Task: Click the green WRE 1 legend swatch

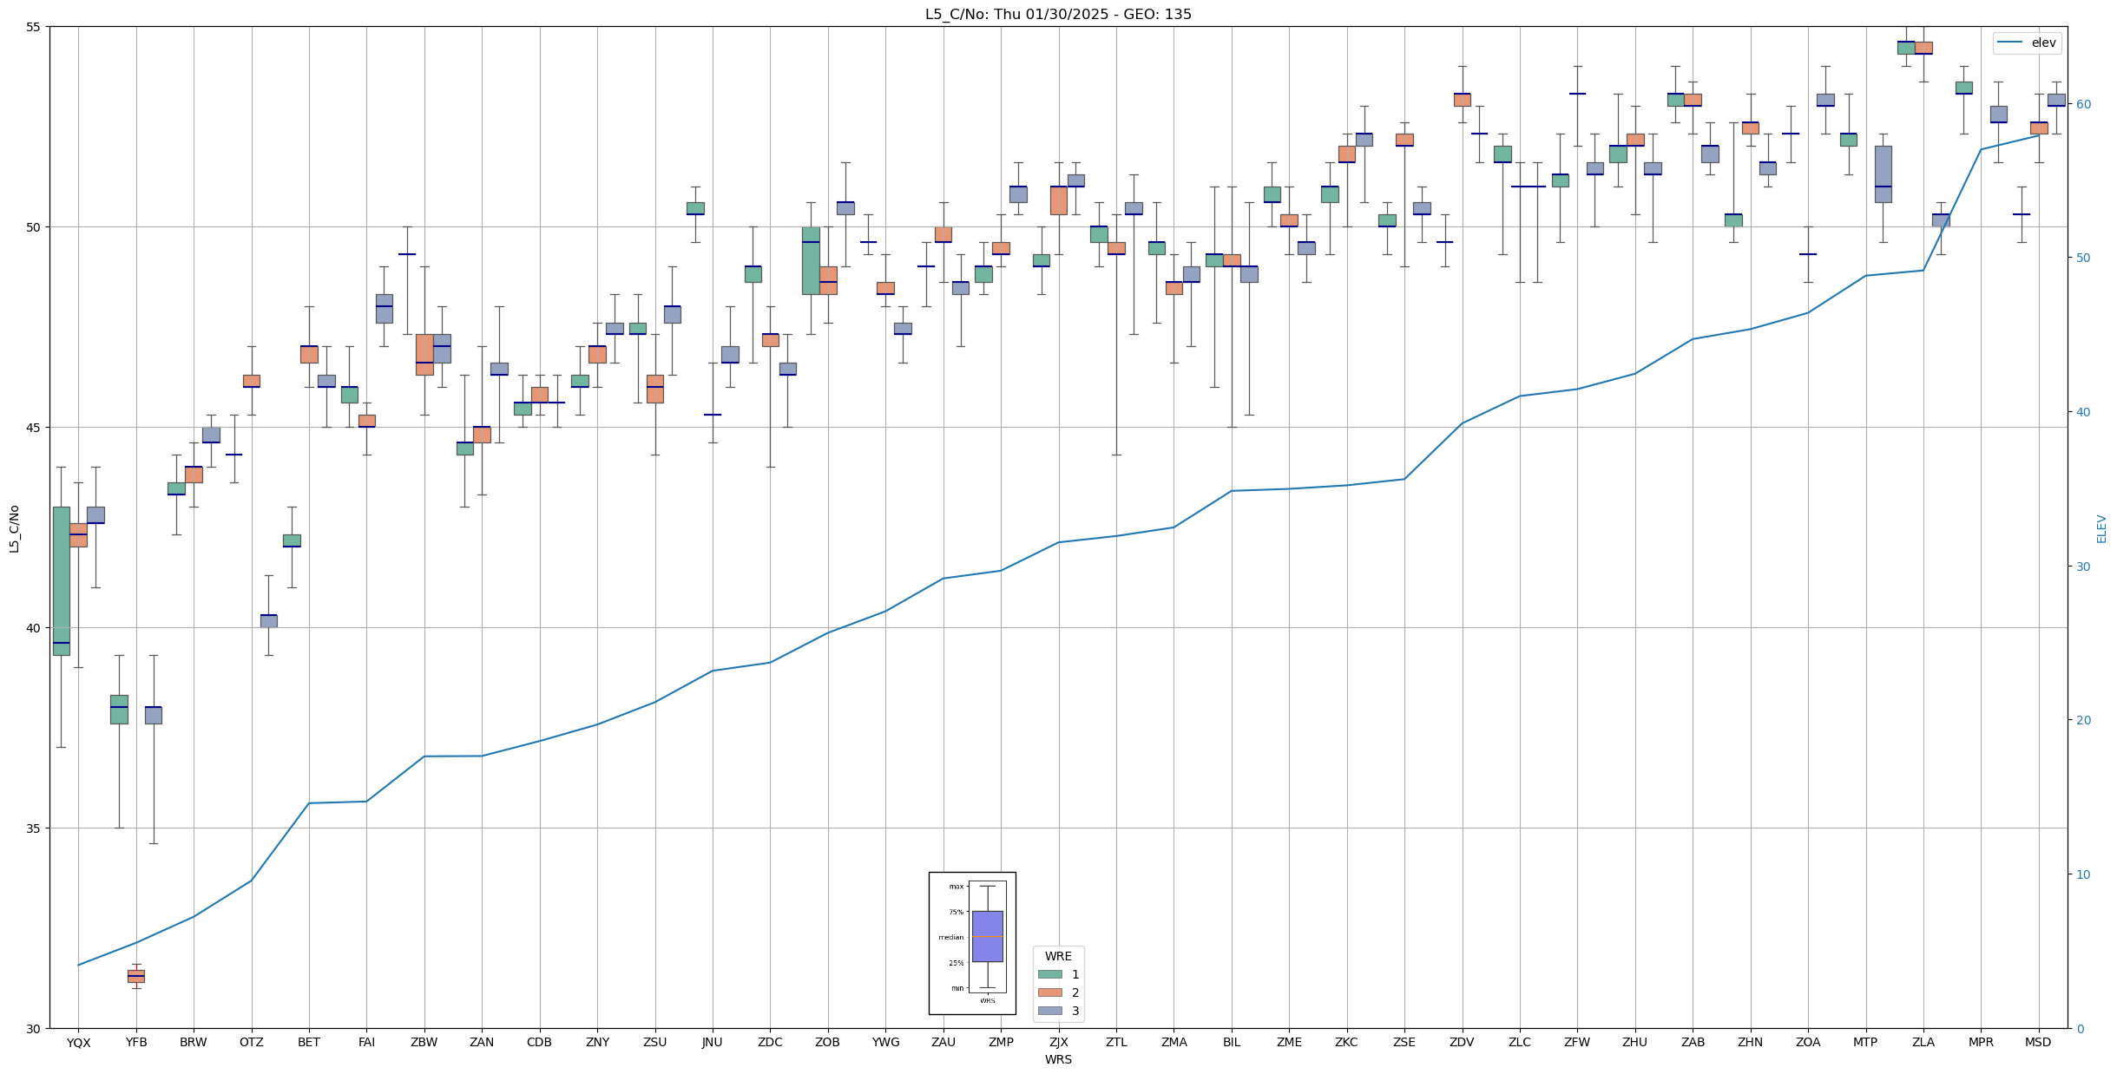Action: point(1049,974)
